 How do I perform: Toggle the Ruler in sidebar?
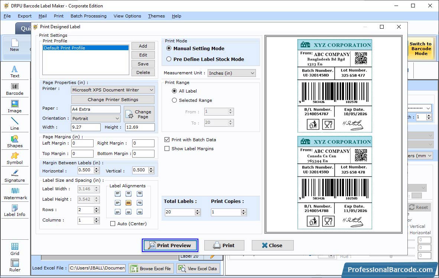(x=15, y=265)
